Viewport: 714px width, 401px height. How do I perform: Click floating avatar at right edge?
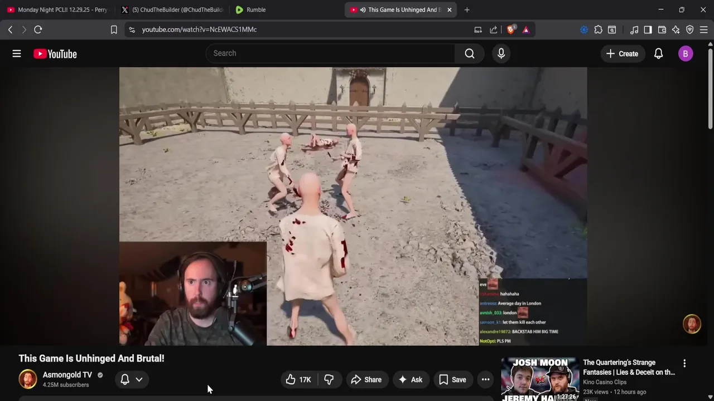click(692, 324)
